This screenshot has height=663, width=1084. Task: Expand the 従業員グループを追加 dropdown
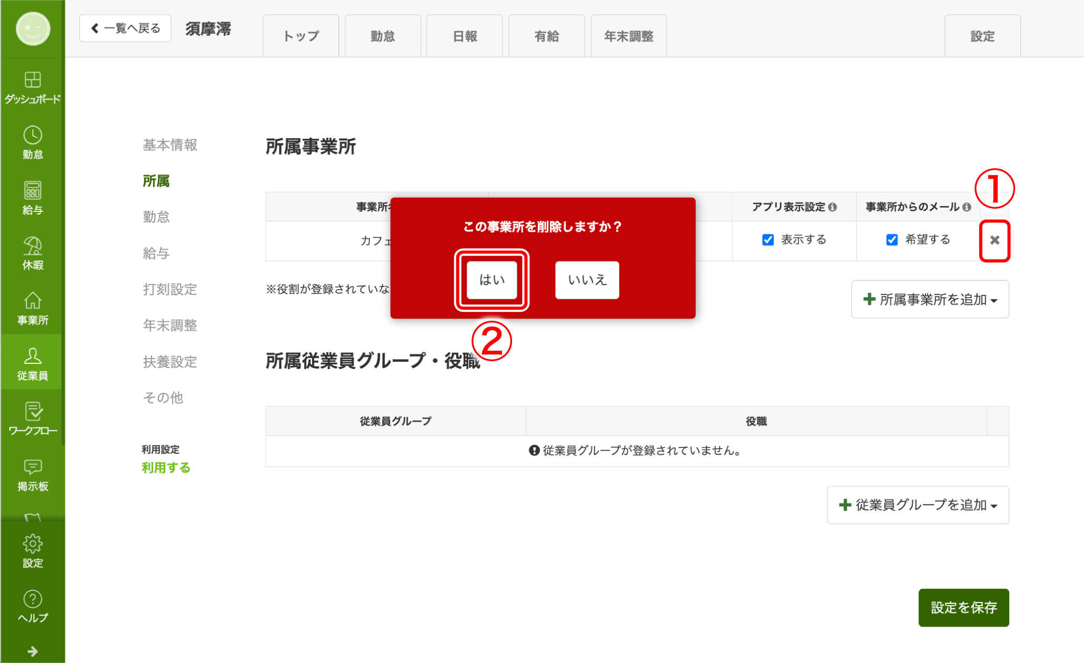click(x=918, y=505)
